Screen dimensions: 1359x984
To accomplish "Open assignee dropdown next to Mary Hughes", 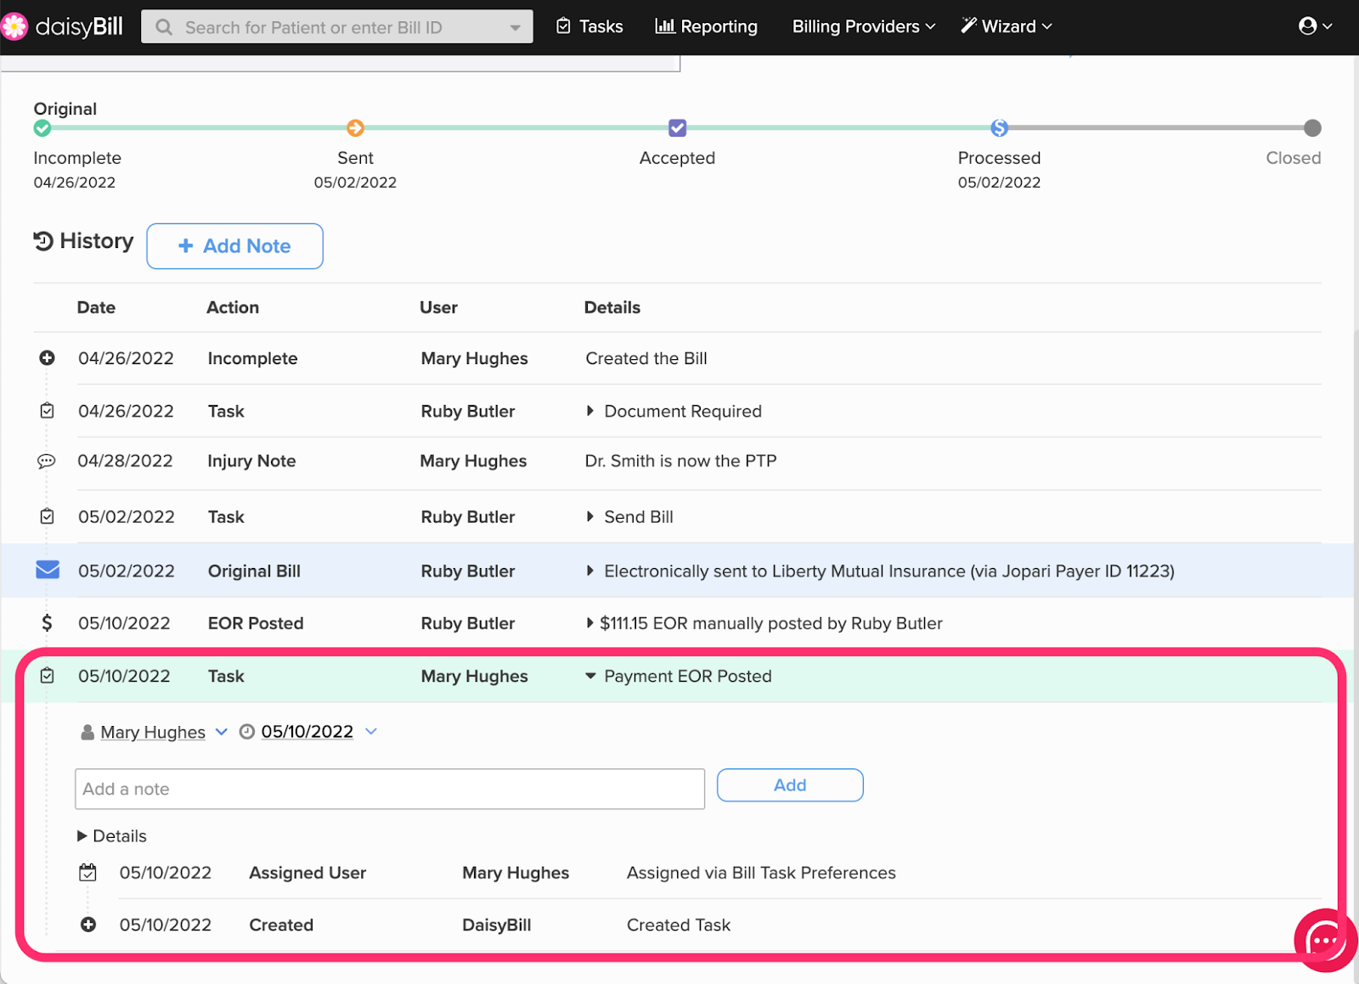I will [x=222, y=732].
